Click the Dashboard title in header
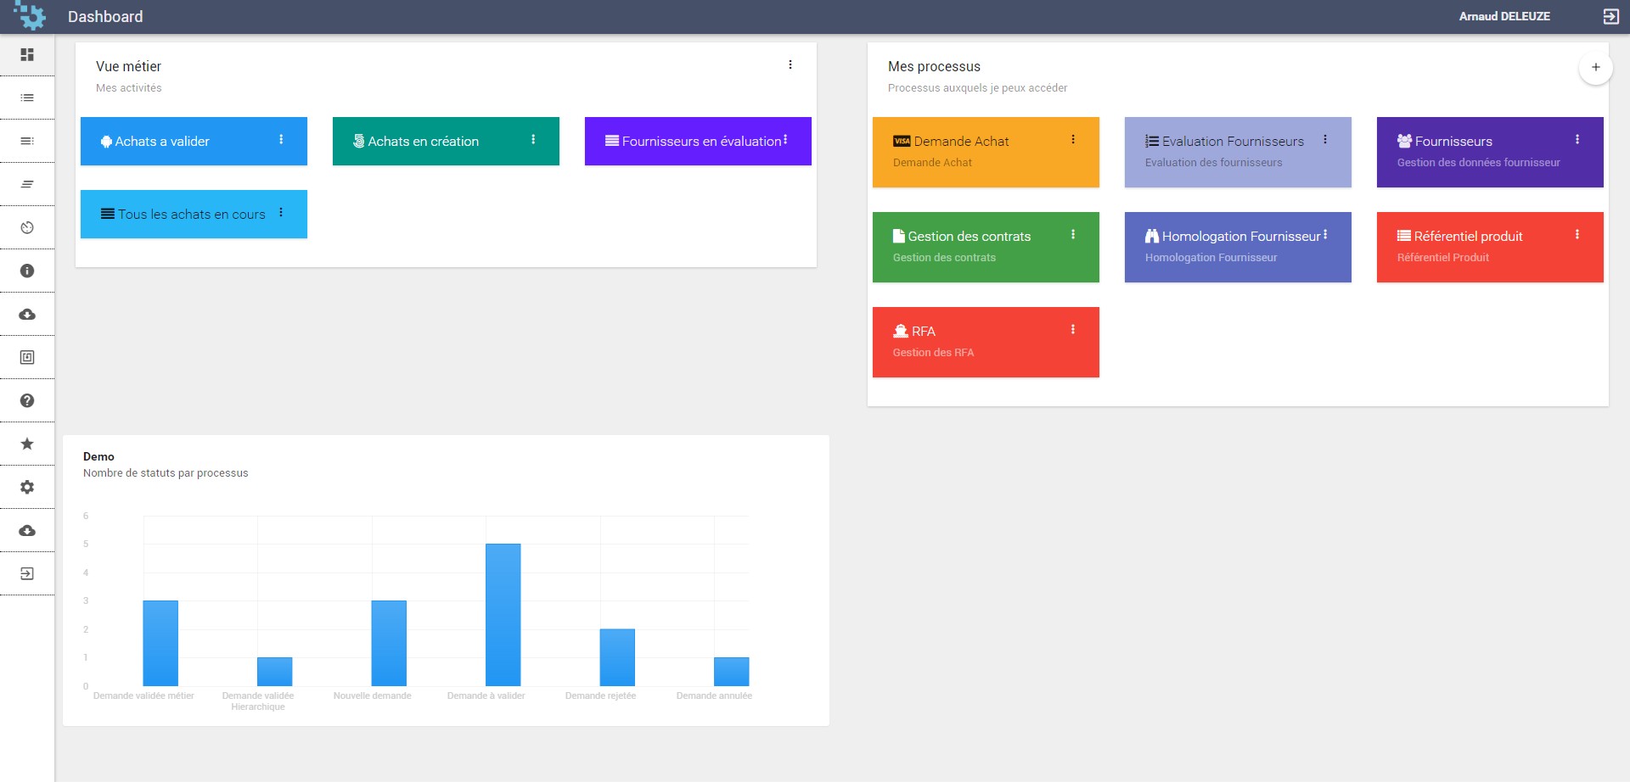This screenshot has height=782, width=1630. tap(105, 16)
